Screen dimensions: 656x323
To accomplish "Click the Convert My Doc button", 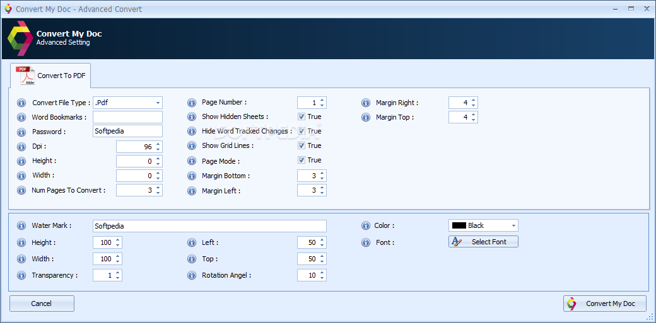I will [604, 303].
